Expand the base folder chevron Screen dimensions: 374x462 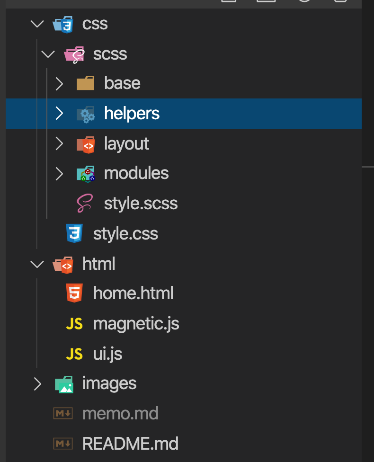pyautogui.click(x=60, y=84)
